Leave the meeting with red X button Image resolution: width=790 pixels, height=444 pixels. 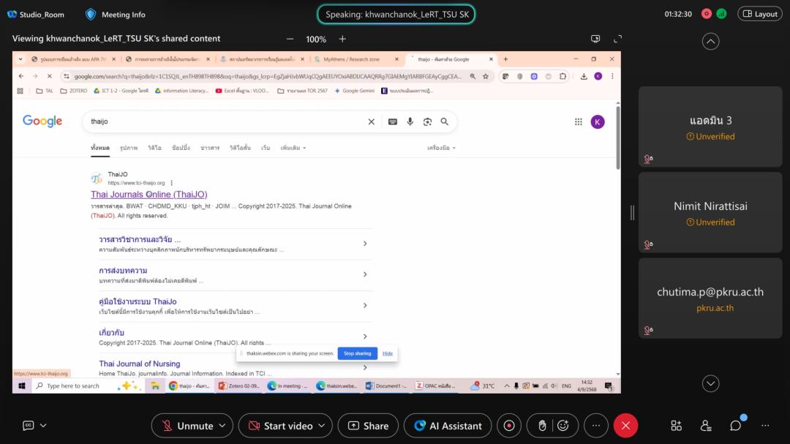coord(625,426)
